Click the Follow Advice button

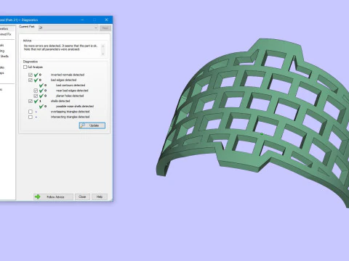(x=53, y=197)
